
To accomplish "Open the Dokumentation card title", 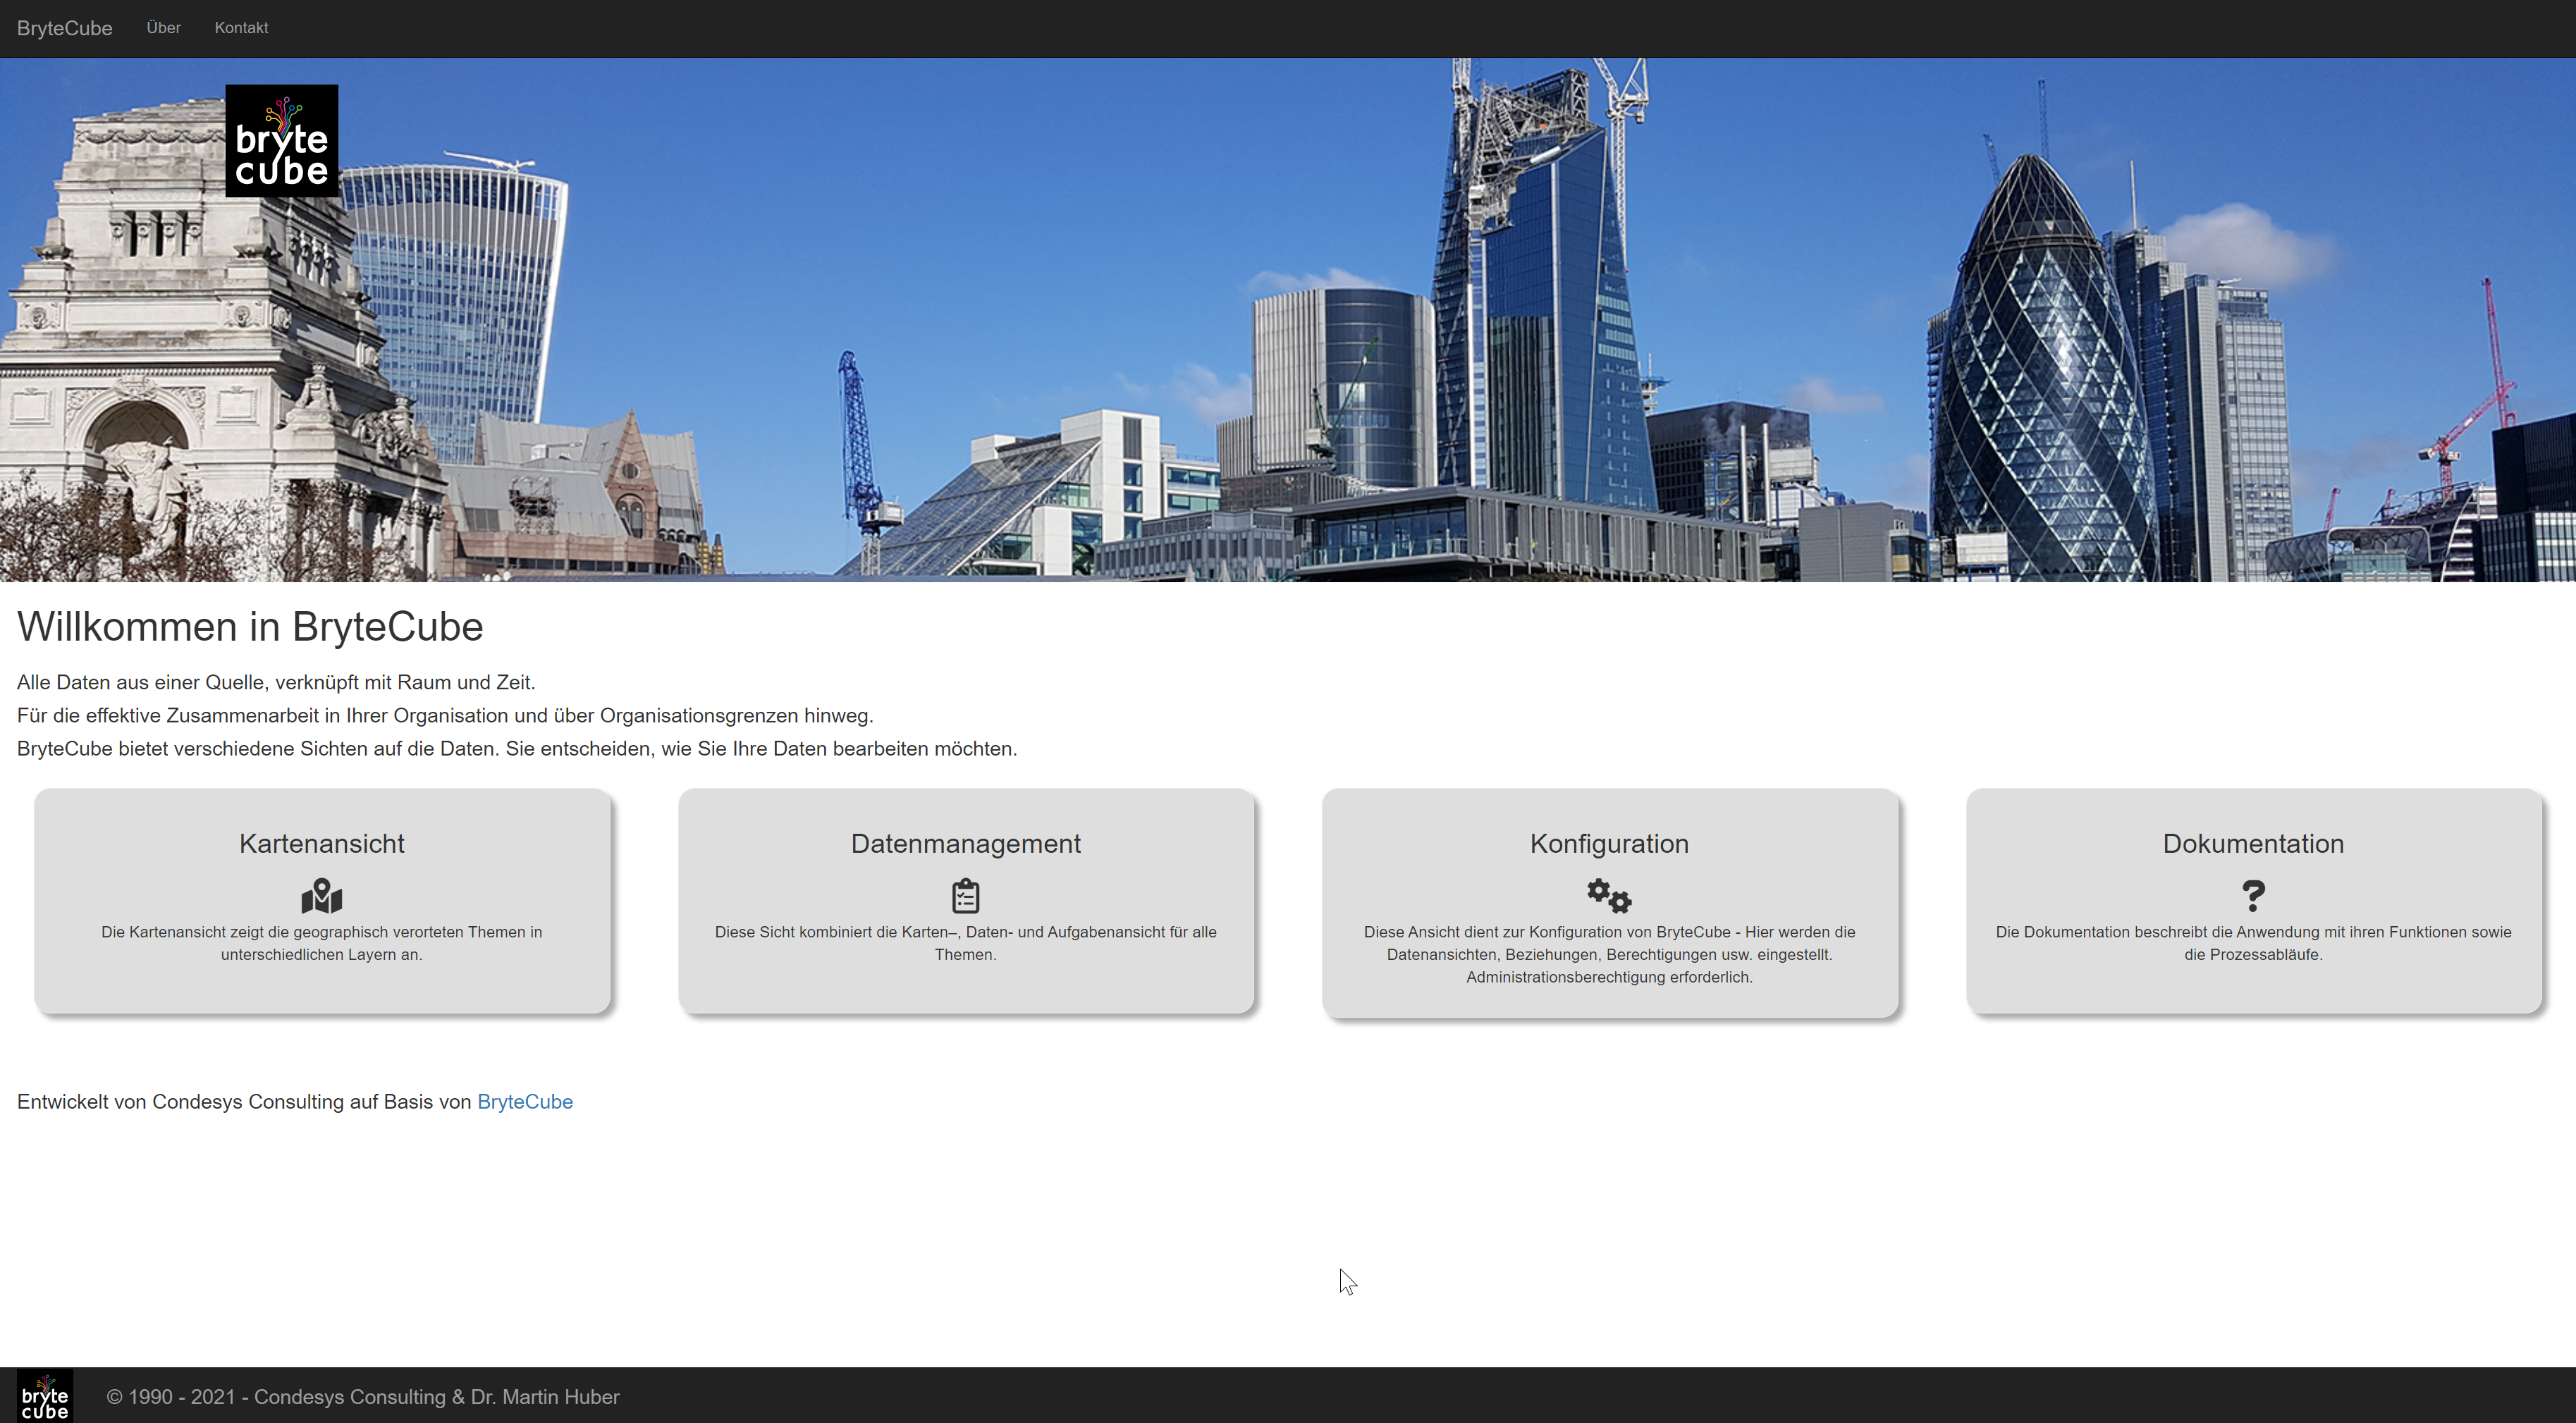I will coord(2253,844).
